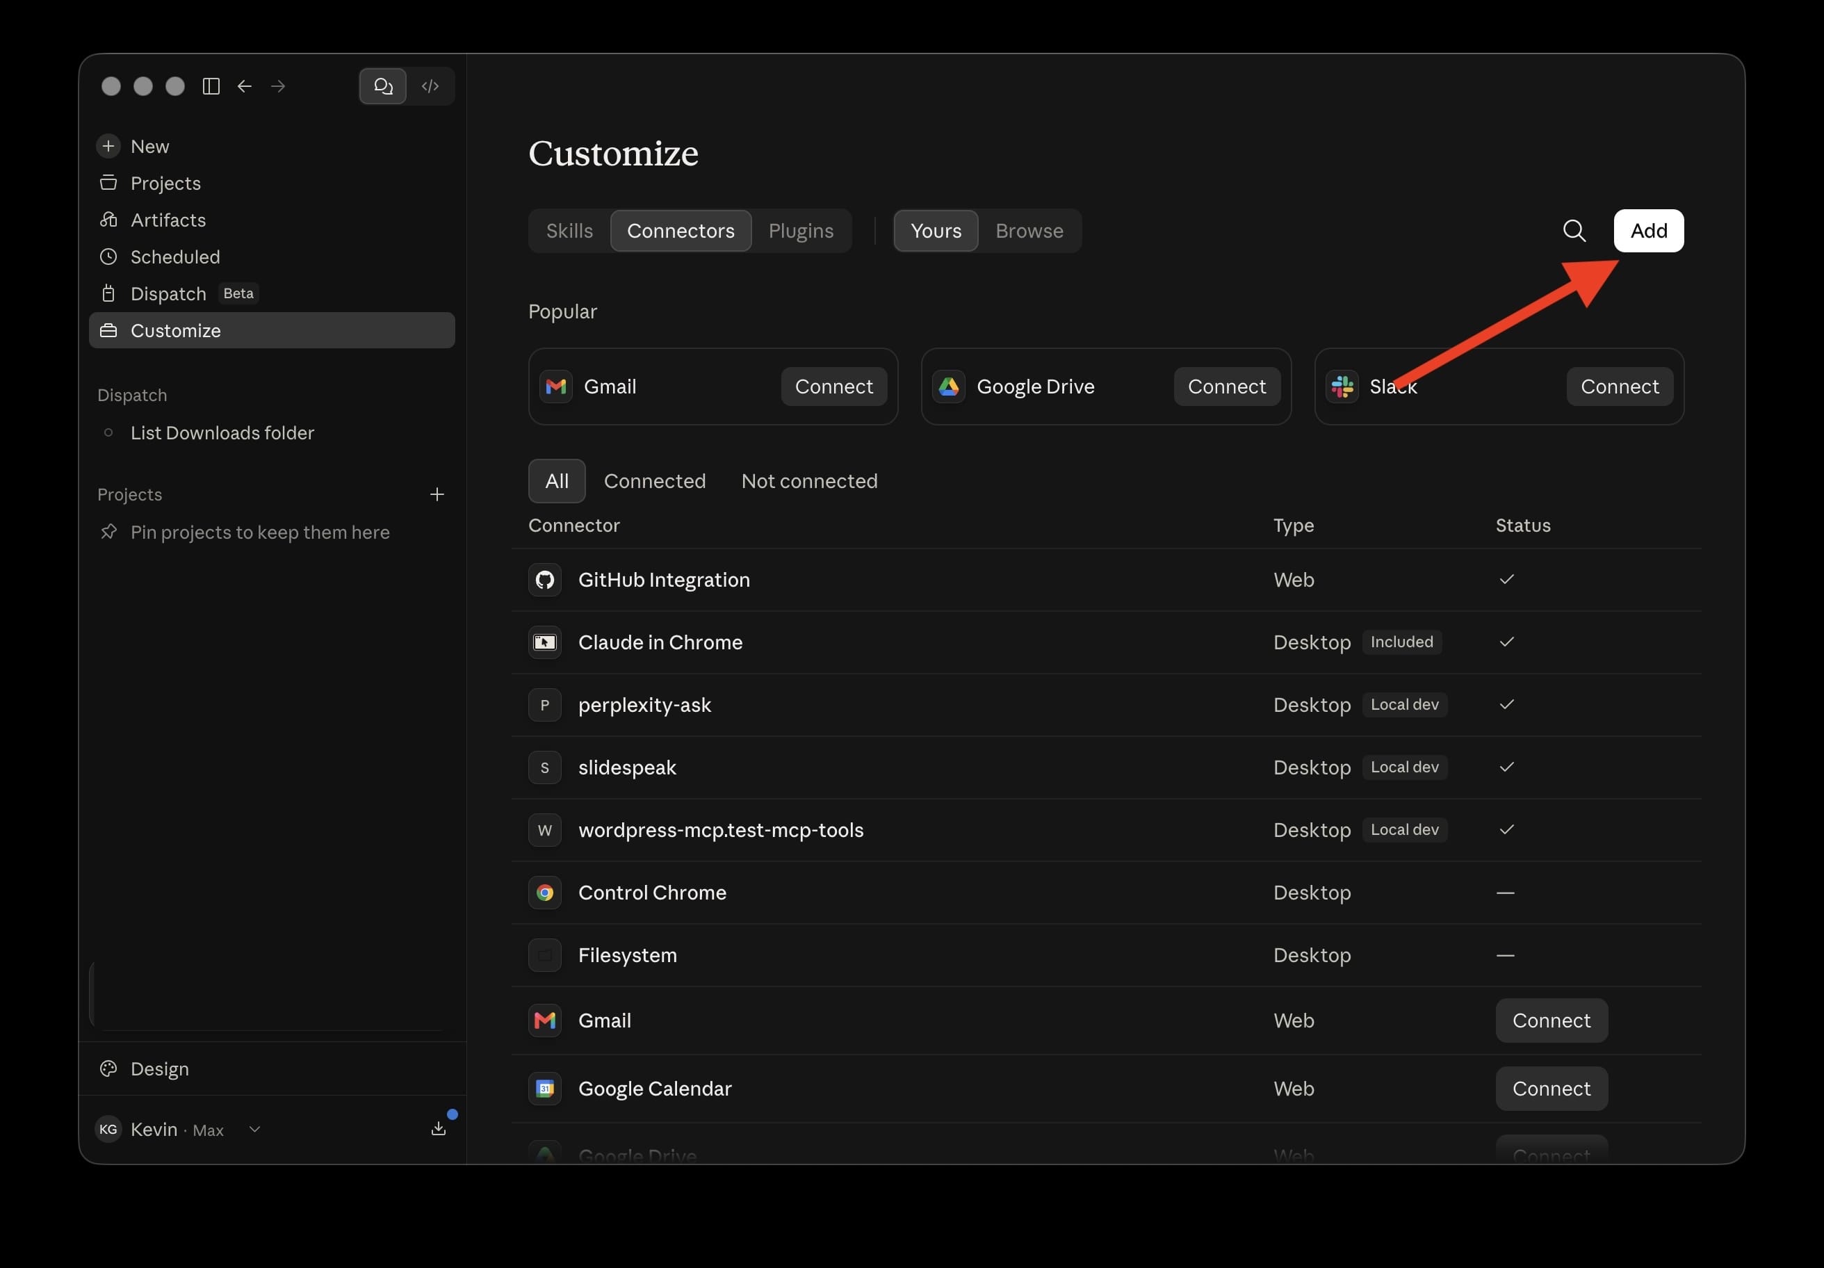
Task: Click the Gmail icon in the list
Action: point(545,1021)
